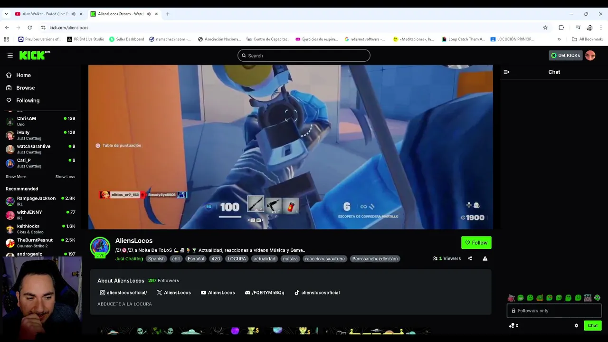Report stream with the warning triangle icon

(485, 258)
